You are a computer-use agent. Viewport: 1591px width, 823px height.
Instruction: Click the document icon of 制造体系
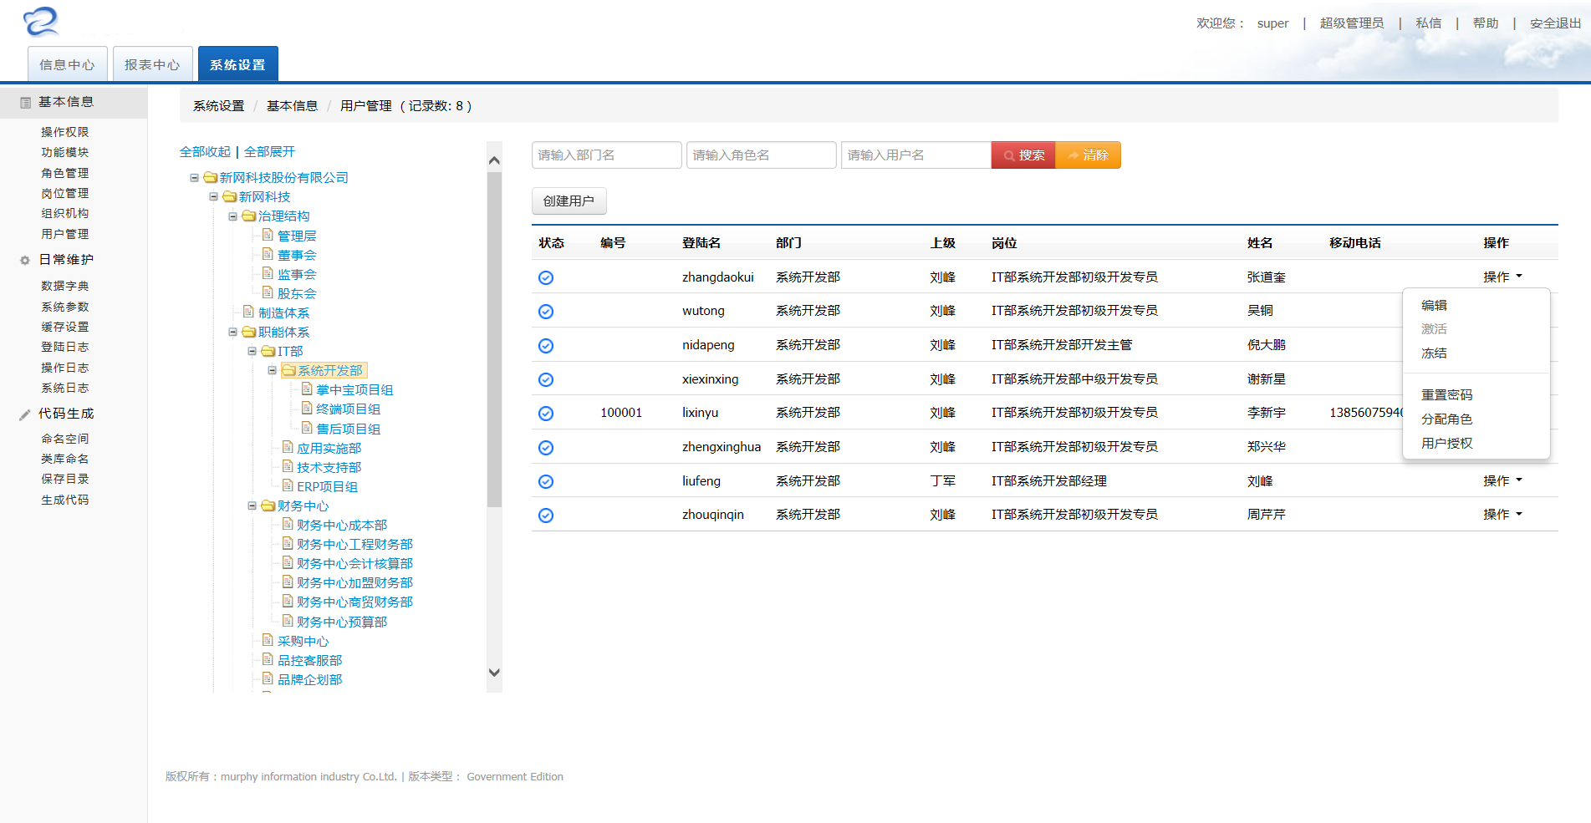tap(249, 312)
